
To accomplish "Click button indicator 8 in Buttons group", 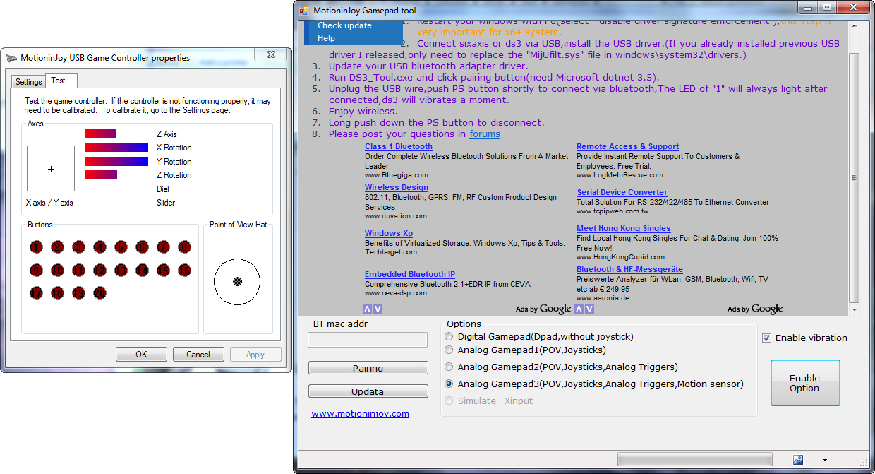I will pos(184,247).
